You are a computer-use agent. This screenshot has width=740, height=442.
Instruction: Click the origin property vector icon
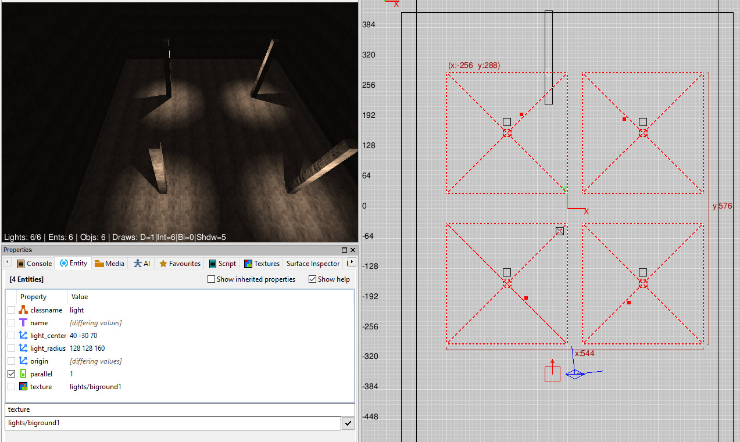pos(23,361)
